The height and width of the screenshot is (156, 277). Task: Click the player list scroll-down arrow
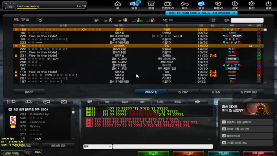click(x=73, y=138)
